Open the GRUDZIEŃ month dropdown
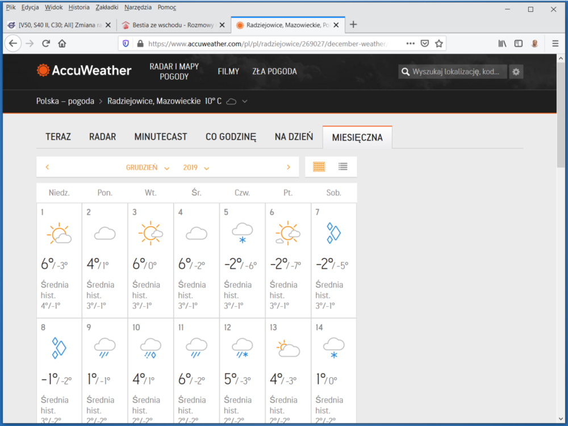The width and height of the screenshot is (568, 426). pos(147,168)
